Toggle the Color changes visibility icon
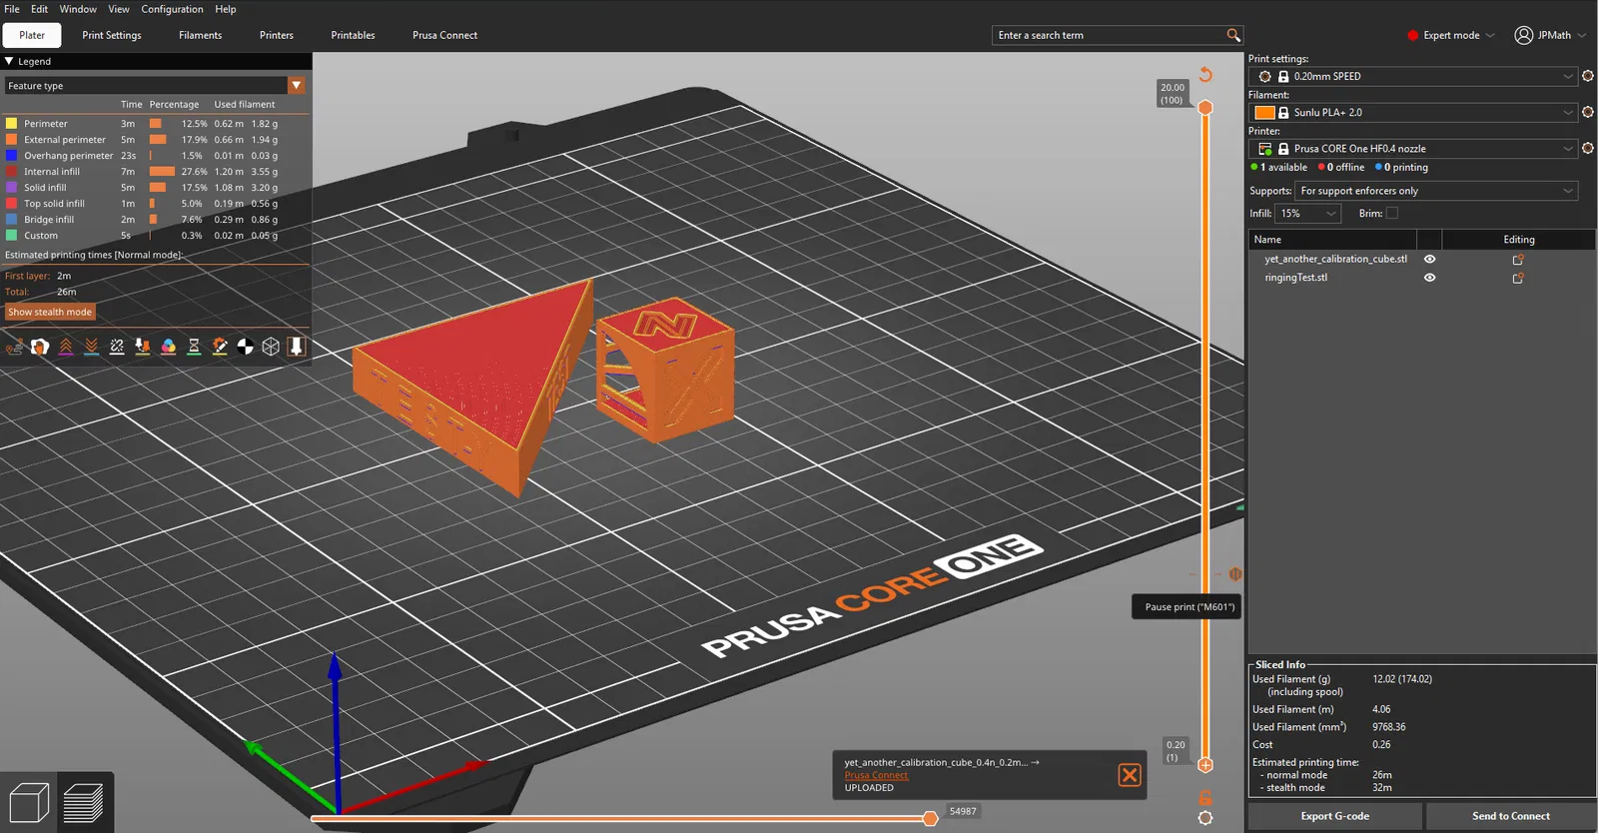 point(168,347)
